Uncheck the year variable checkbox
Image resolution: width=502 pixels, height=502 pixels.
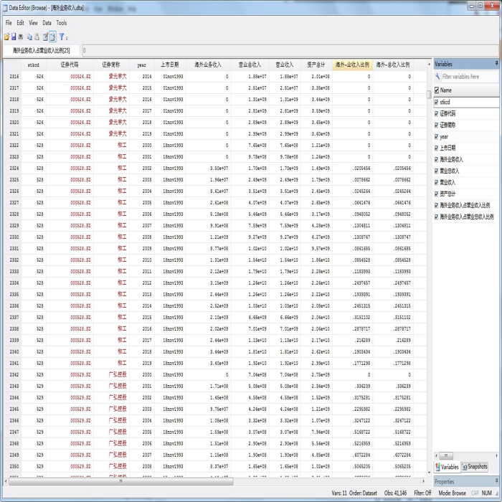pos(436,137)
